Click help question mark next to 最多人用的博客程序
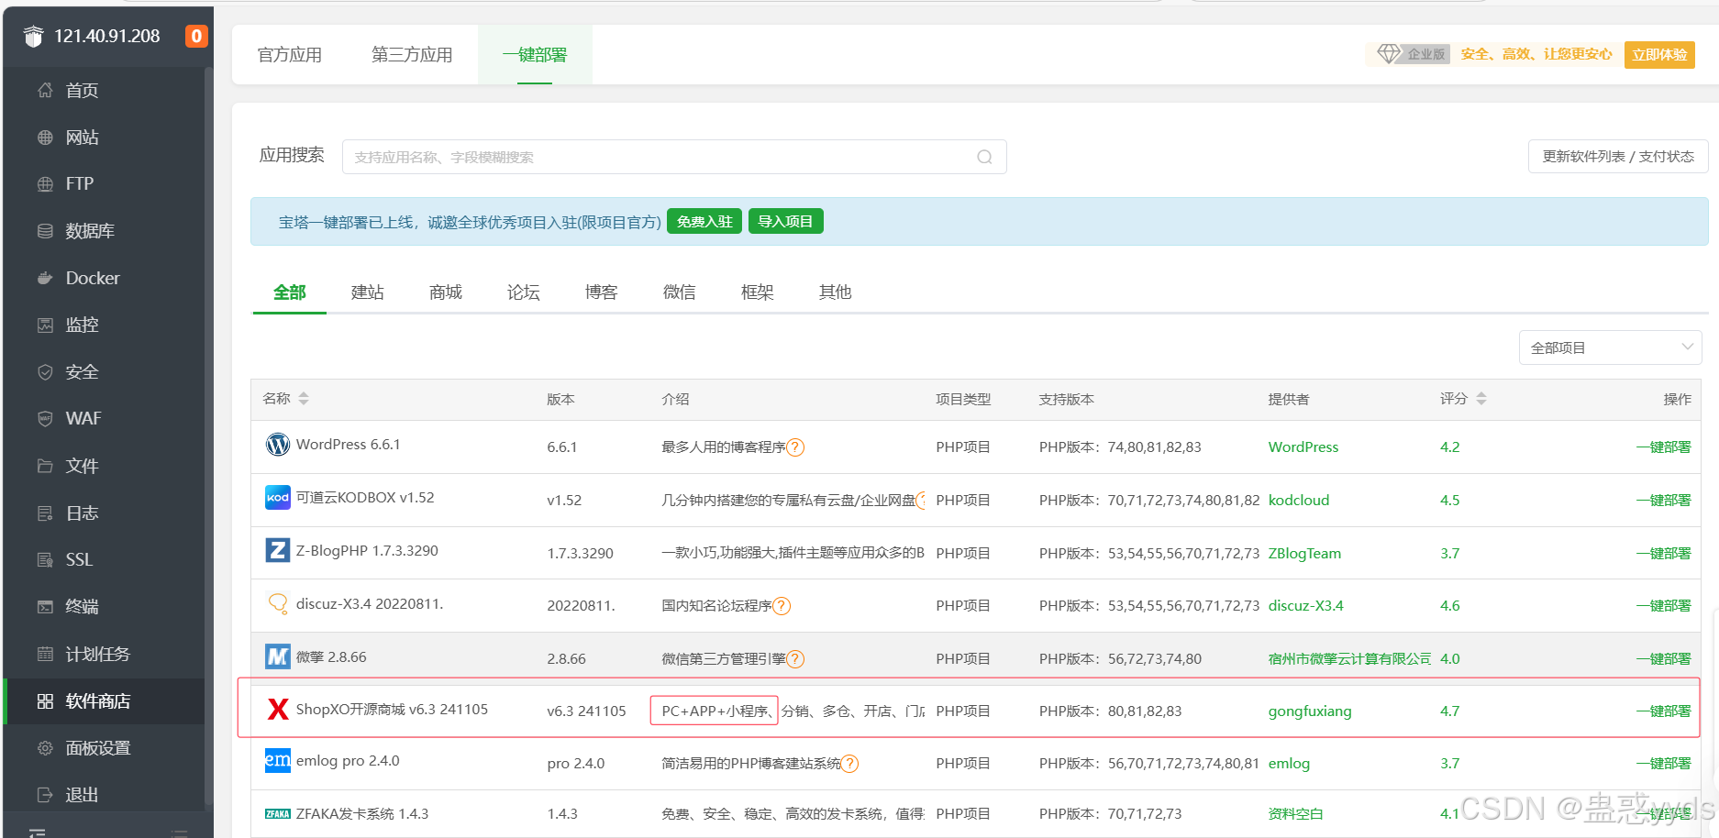1719x838 pixels. point(795,447)
